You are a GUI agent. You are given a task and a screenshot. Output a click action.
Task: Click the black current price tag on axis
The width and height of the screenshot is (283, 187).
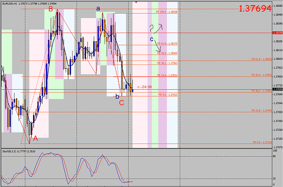(x=278, y=89)
